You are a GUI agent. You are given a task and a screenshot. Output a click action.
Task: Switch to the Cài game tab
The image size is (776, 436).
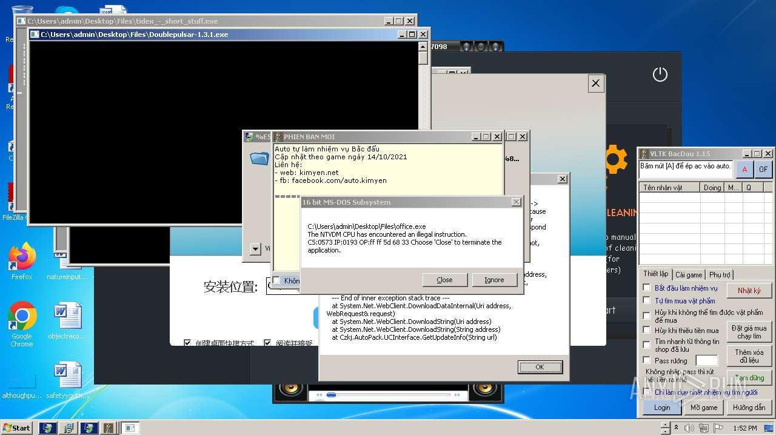(689, 275)
